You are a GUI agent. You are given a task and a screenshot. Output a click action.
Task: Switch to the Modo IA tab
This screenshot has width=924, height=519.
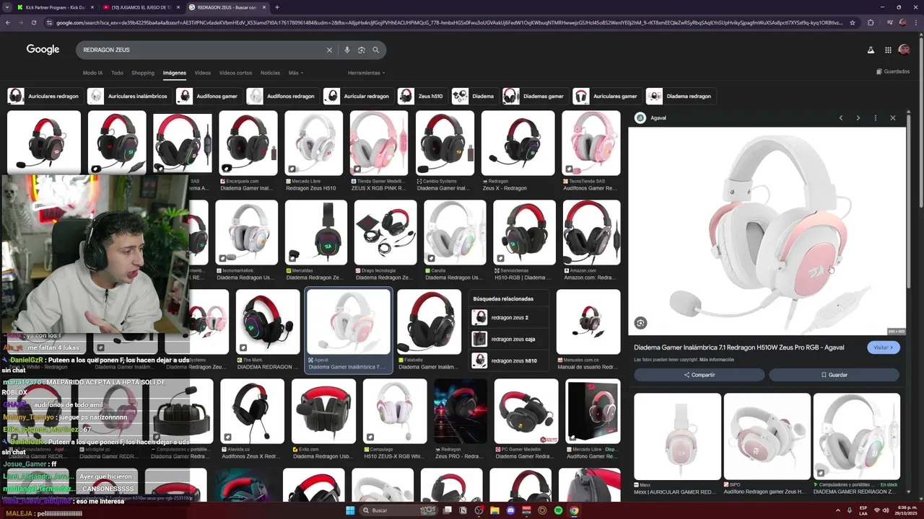(92, 73)
